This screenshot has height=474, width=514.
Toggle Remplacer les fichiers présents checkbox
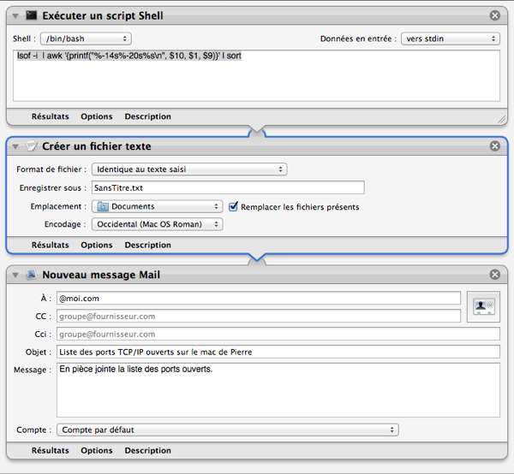tap(234, 206)
